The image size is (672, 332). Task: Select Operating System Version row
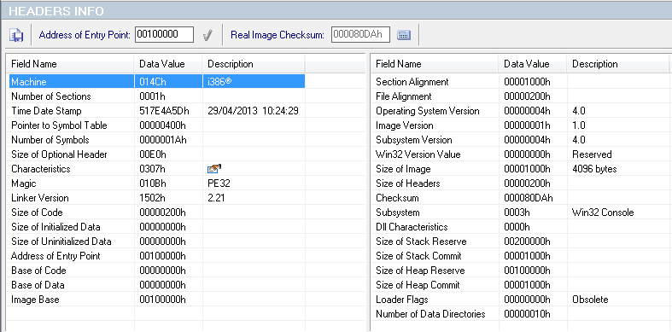(x=521, y=110)
